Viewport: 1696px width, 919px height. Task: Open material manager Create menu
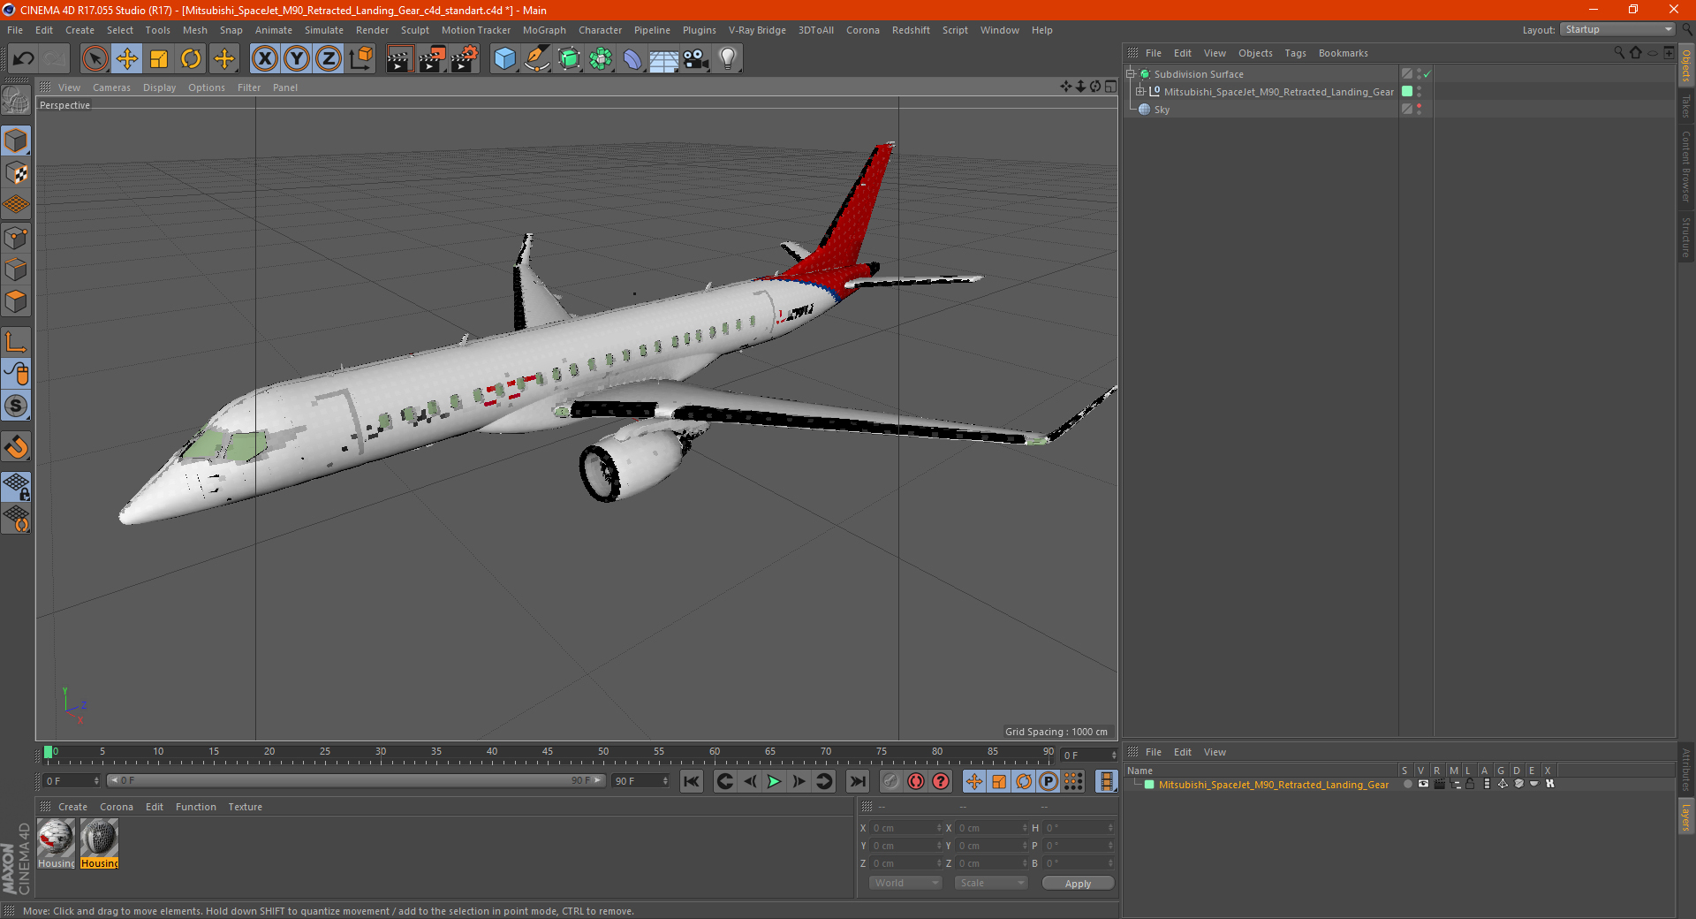coord(72,807)
